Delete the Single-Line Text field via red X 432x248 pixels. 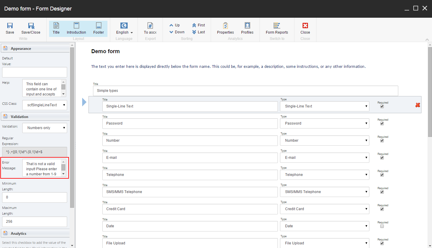418,105
